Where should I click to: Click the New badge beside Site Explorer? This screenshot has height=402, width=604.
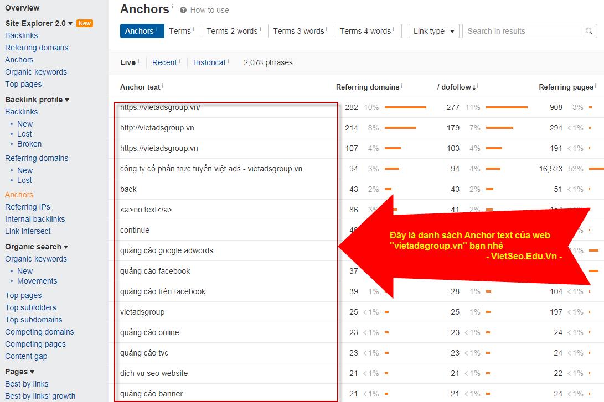[85, 23]
